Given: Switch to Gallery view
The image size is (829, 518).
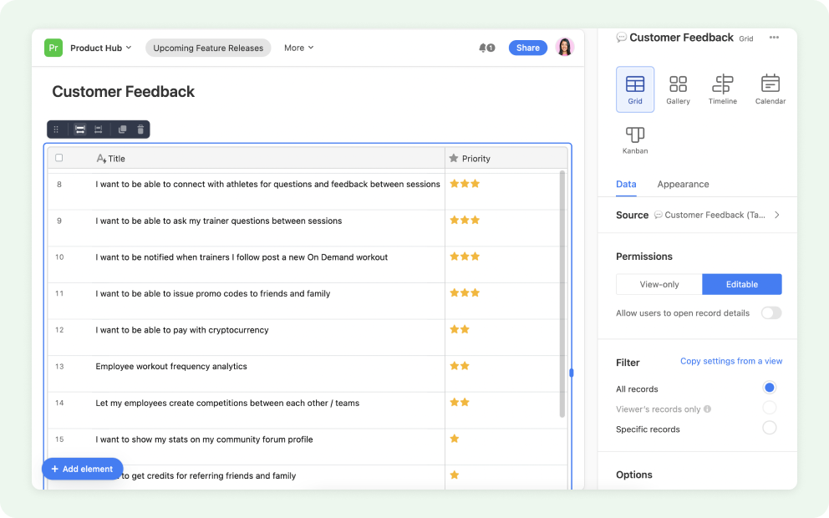Looking at the screenshot, I should click(x=678, y=88).
